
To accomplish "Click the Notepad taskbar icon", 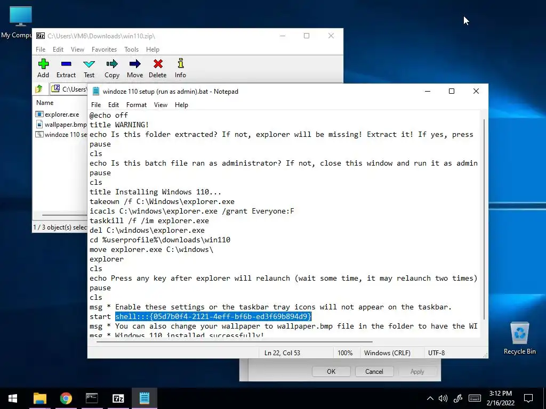I will (x=144, y=398).
